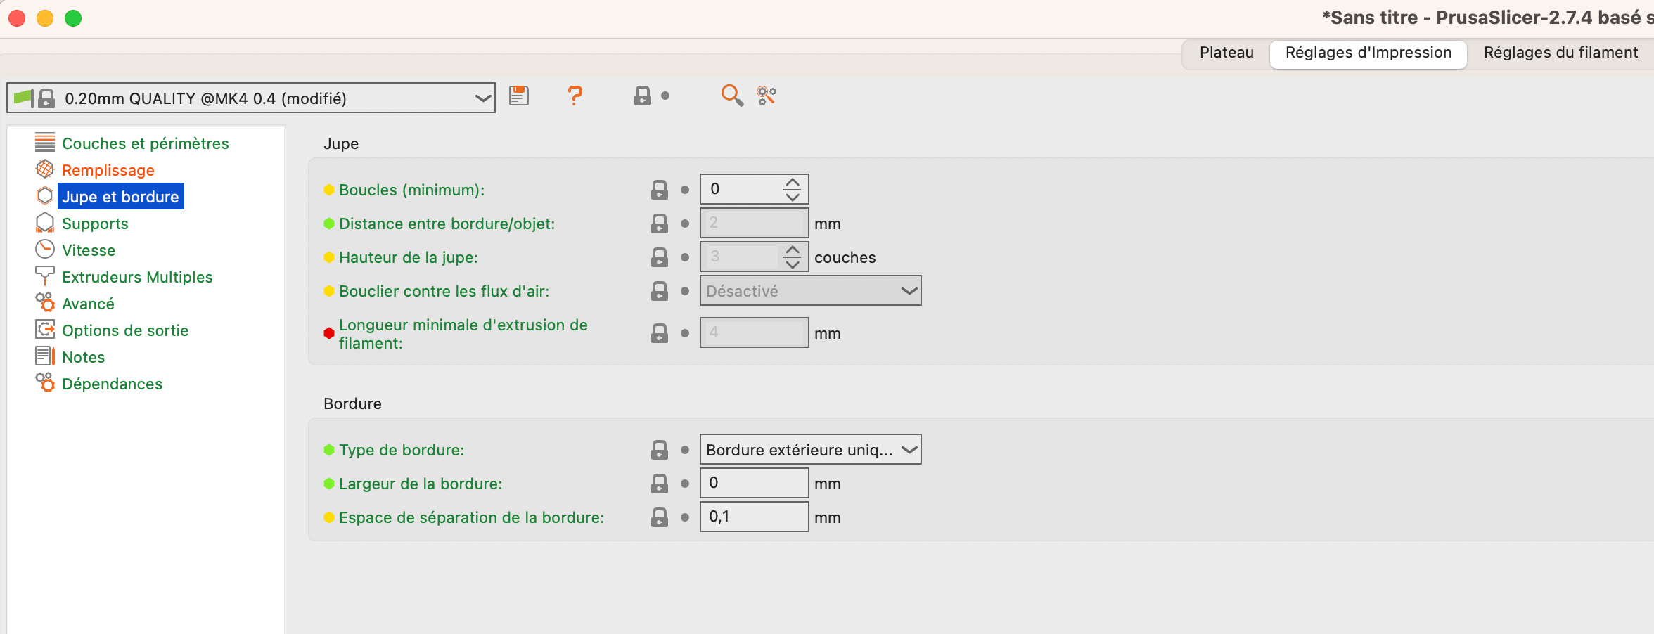
Task: Open the Extrudeurs Multiples settings page
Action: tap(137, 277)
